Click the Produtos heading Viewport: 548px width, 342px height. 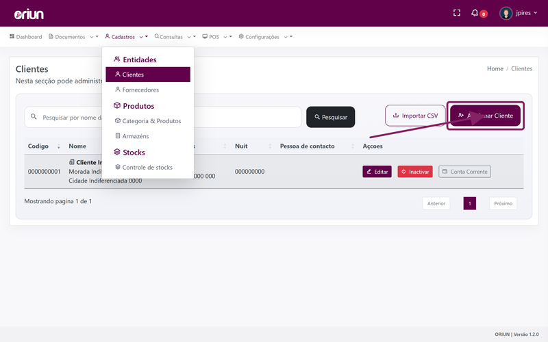click(138, 106)
